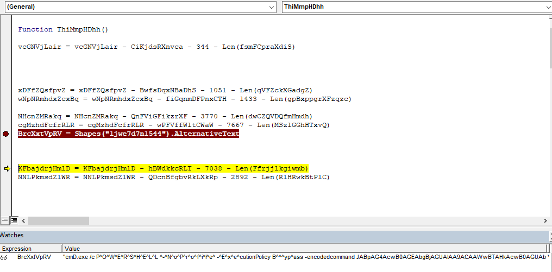552x272 pixels.
Task: Click the yellow execution arrow in margin
Action: point(7,168)
